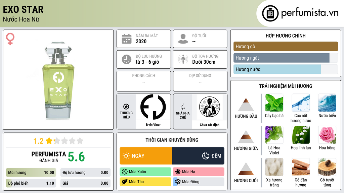Click the Ervin Viner brand name
Screen dimensions: 344x193
tap(153, 125)
